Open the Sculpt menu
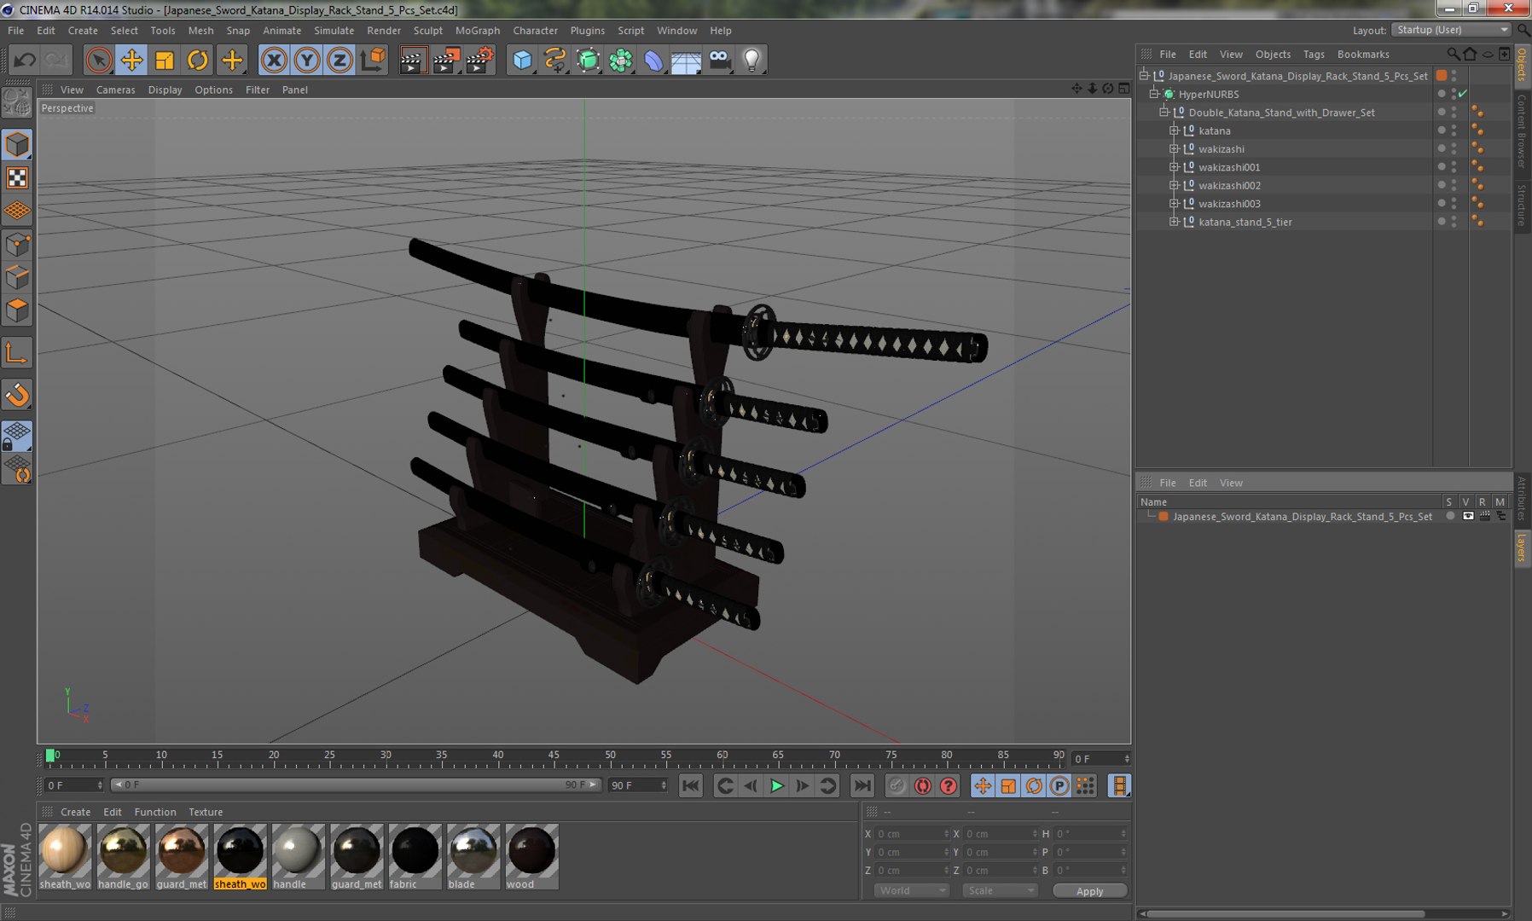The height and width of the screenshot is (921, 1532). [428, 31]
